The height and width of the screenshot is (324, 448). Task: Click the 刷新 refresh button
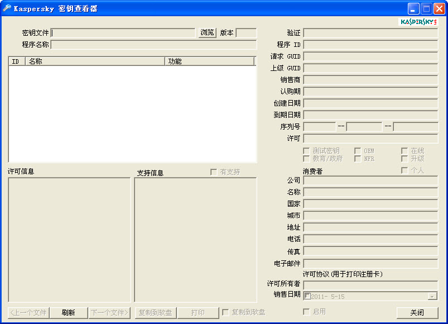point(69,313)
